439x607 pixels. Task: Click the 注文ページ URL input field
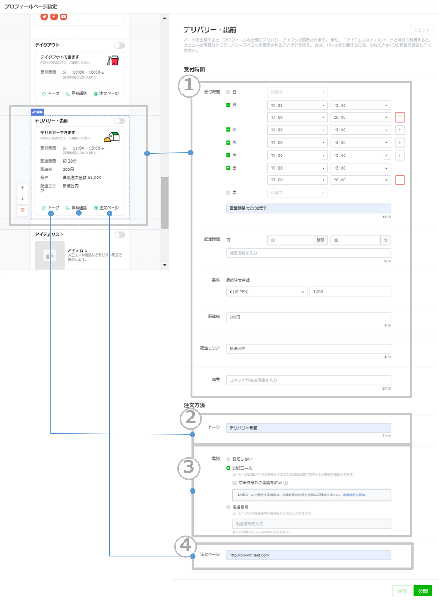pos(308,555)
